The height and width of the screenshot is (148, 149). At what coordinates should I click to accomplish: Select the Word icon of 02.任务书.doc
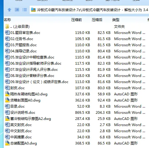pos(7,39)
